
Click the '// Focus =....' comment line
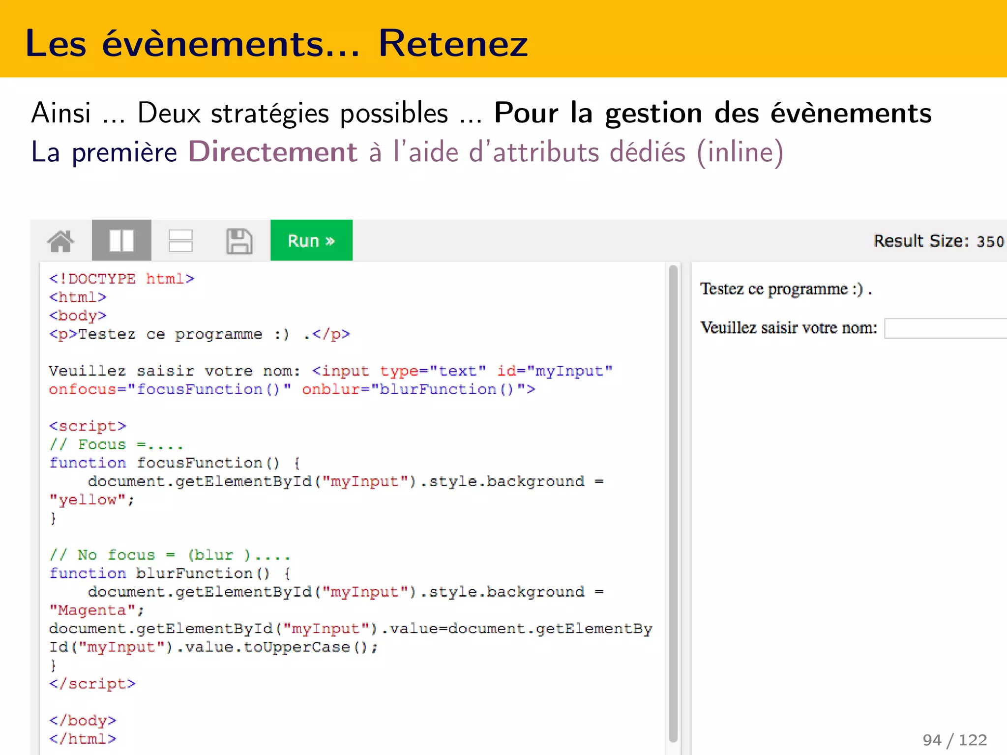coord(116,444)
